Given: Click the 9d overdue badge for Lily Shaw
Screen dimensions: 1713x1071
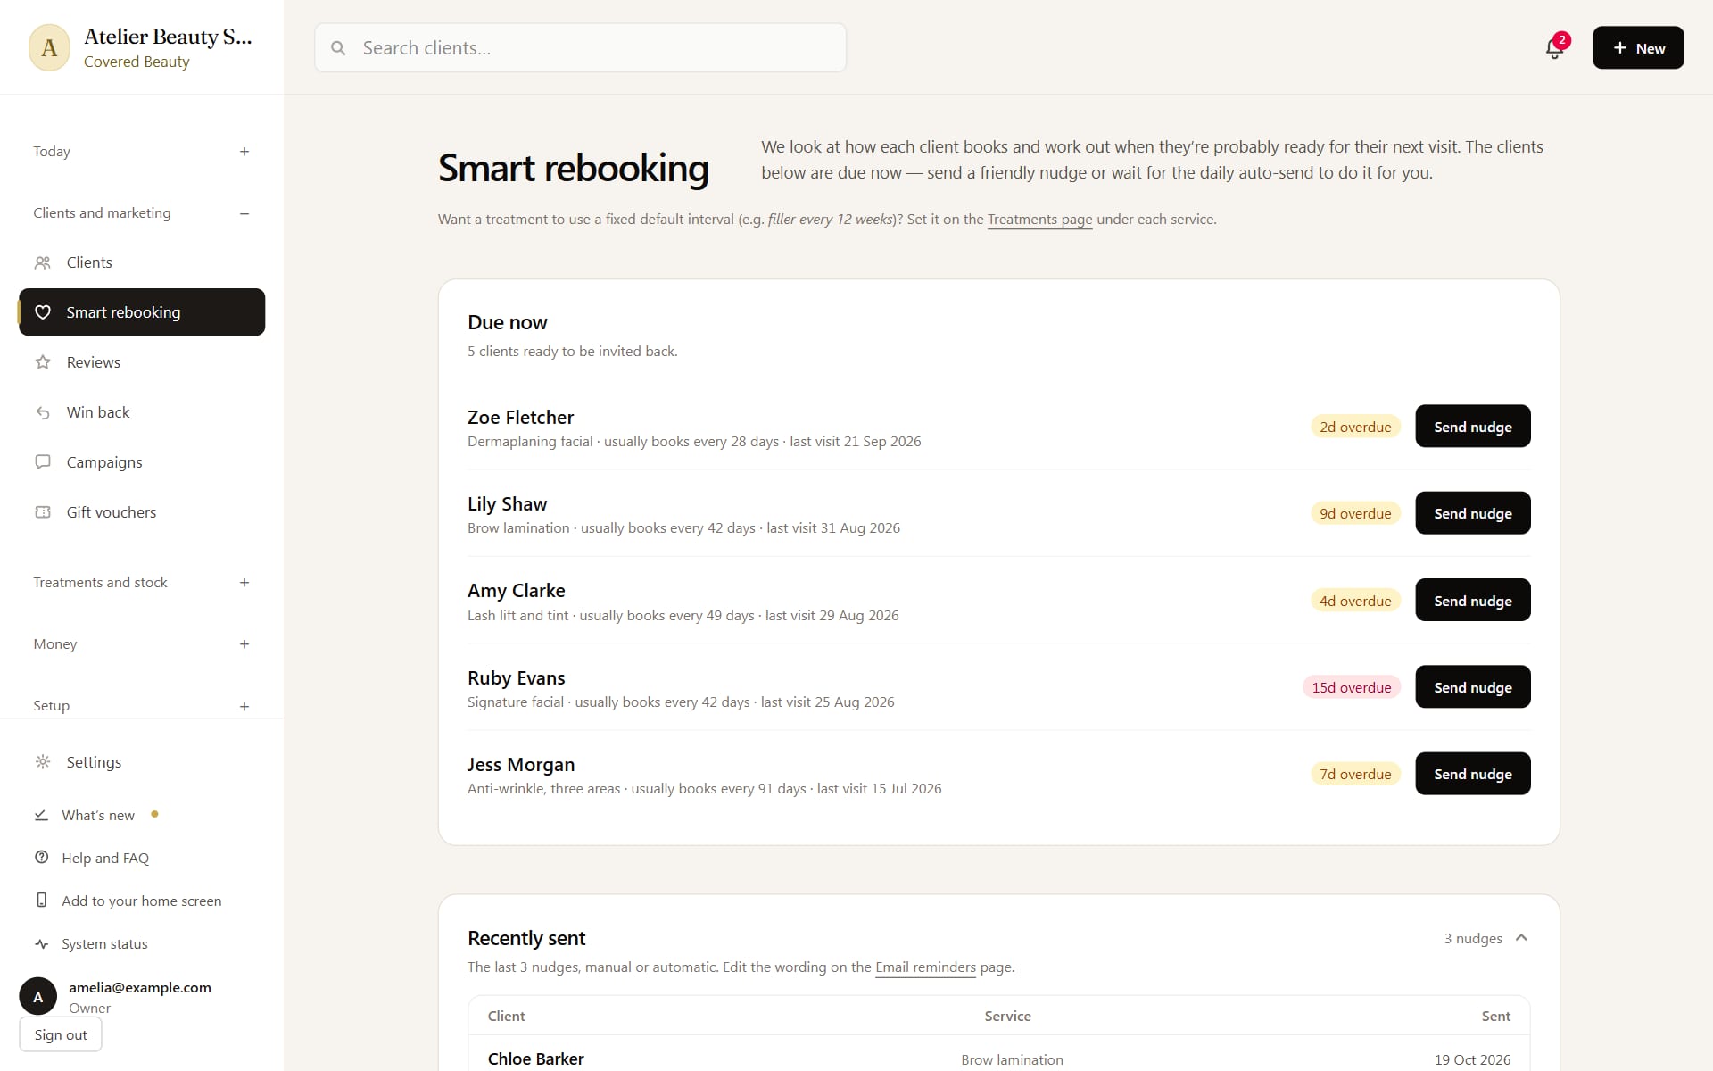Looking at the screenshot, I should [1355, 513].
